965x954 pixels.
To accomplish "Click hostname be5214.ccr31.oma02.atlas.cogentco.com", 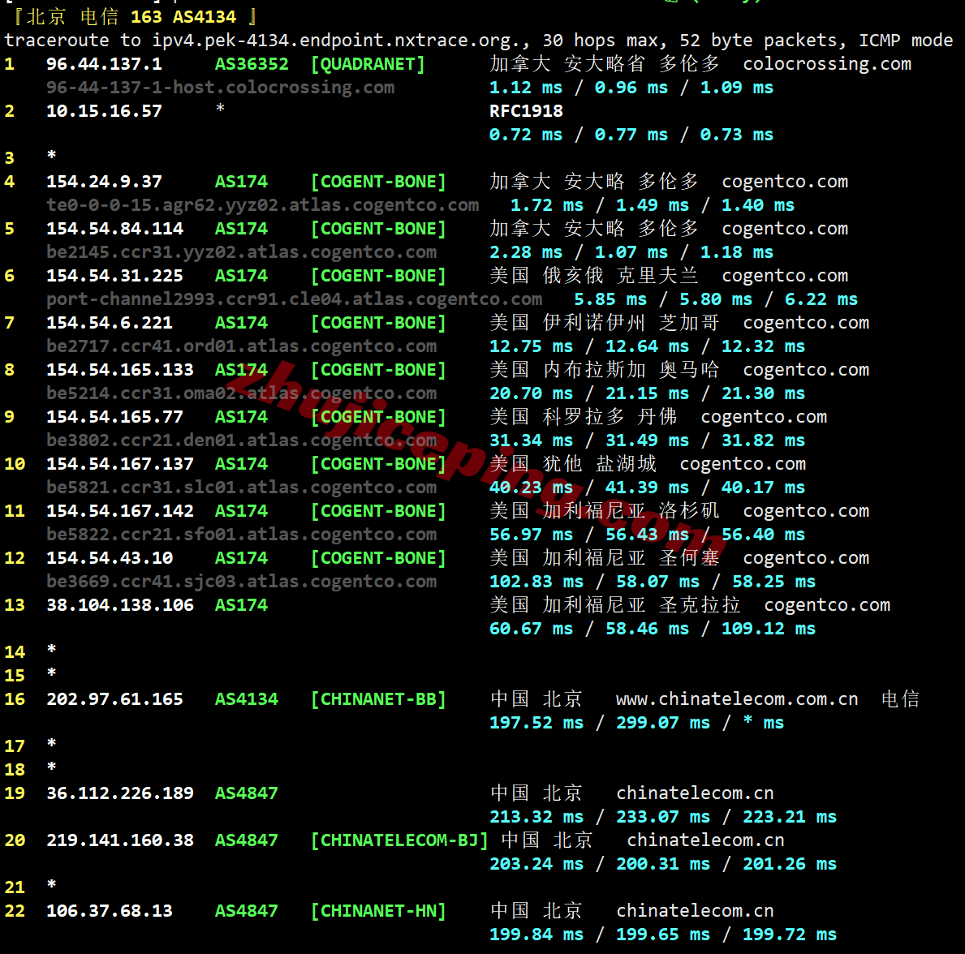I will tap(242, 393).
